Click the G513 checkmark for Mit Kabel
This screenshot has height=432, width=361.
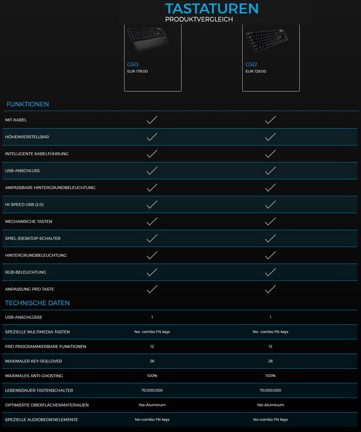pyautogui.click(x=152, y=120)
